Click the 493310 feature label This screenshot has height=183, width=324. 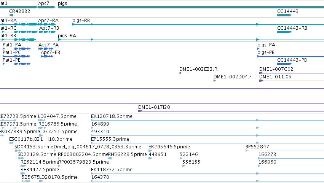(x=100, y=131)
